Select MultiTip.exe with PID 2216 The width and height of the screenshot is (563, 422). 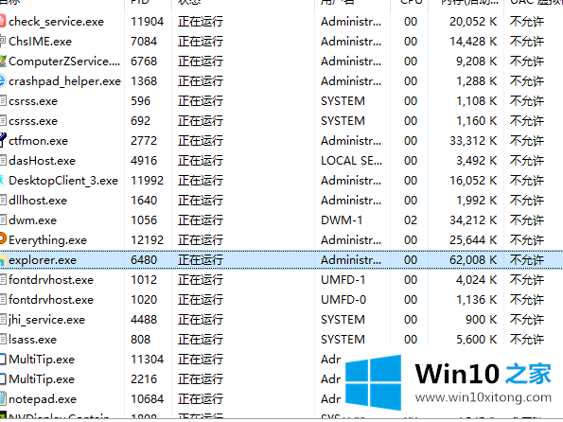(x=42, y=379)
